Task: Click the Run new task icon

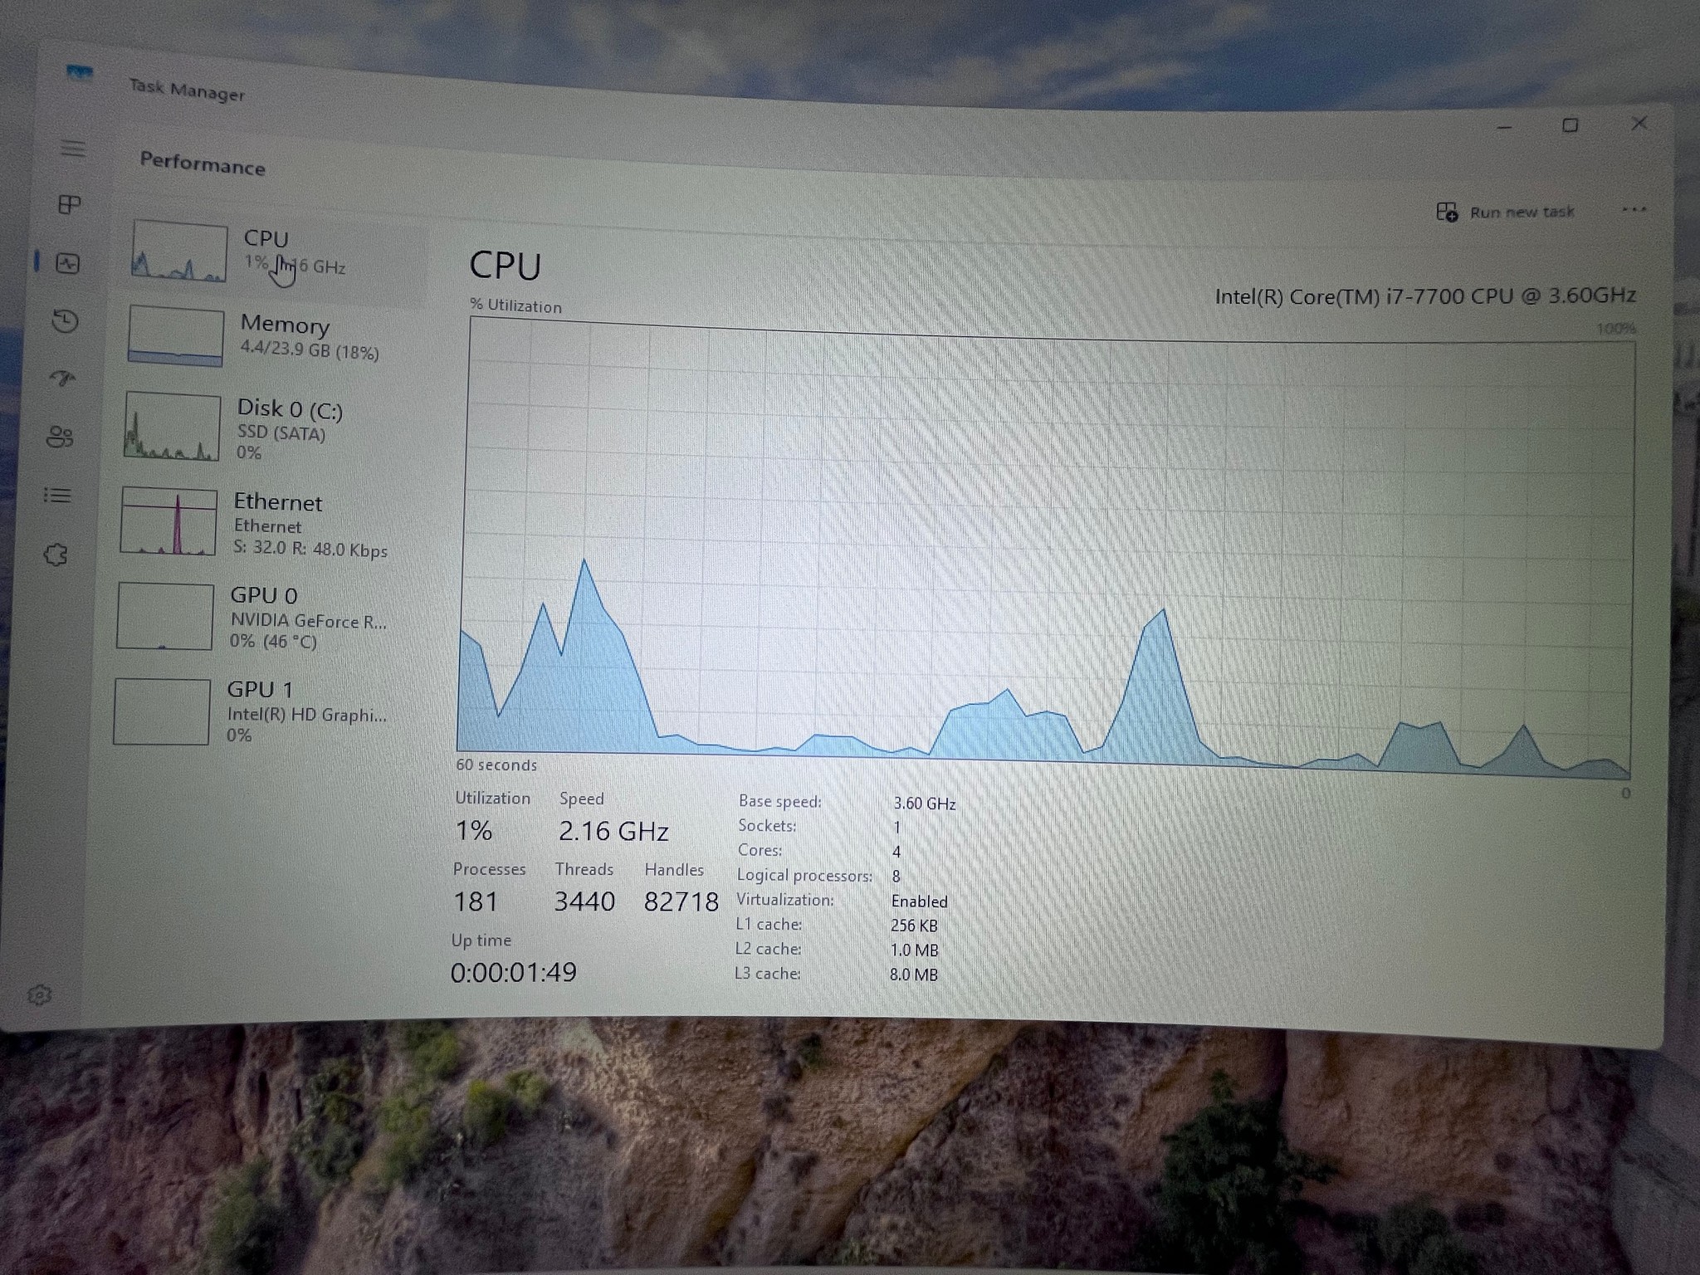Action: [x=1447, y=212]
